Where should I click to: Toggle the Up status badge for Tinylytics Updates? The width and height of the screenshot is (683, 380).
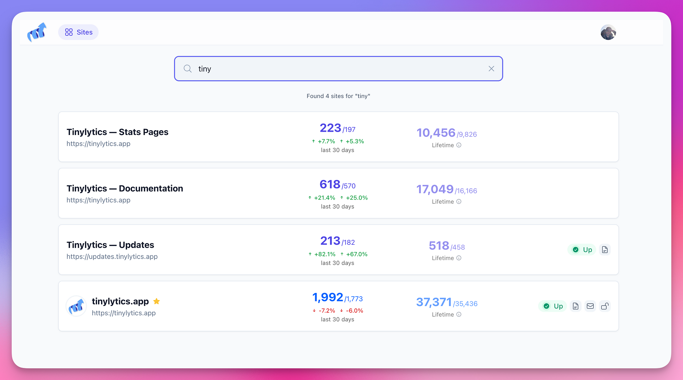(582, 249)
